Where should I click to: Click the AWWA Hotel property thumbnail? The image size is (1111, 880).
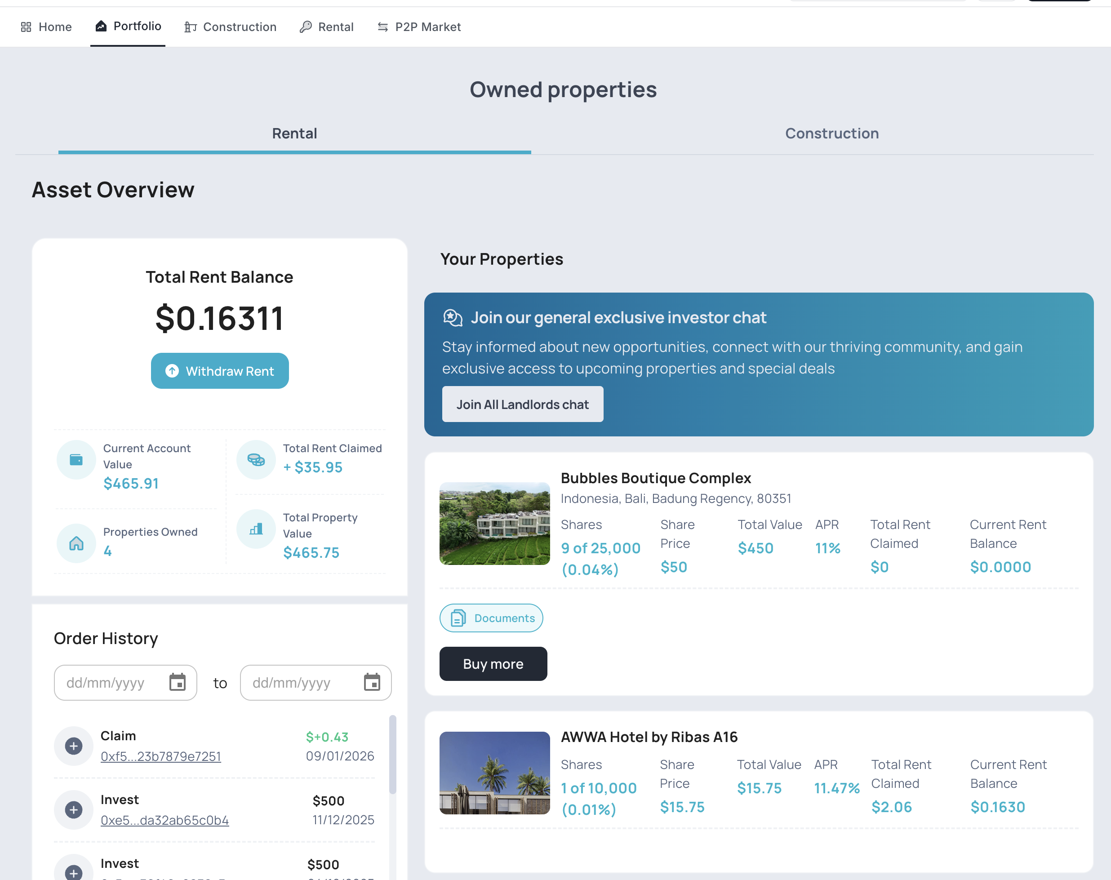click(494, 773)
